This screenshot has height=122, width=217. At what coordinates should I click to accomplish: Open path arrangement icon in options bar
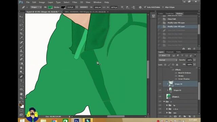pyautogui.click(x=133, y=7)
